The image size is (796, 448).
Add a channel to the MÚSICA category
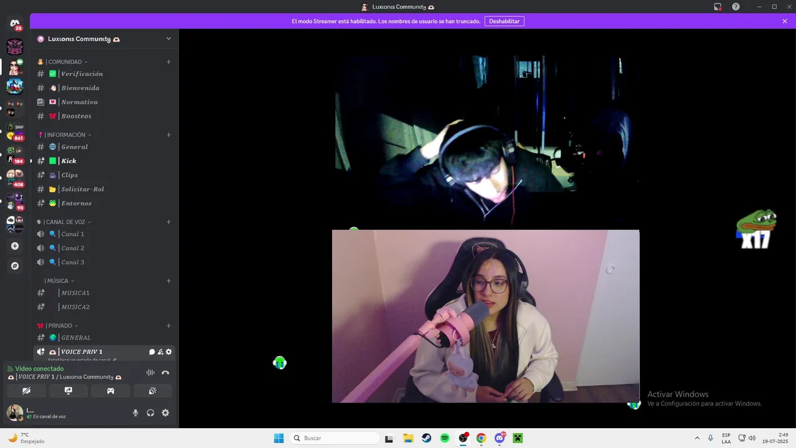click(x=169, y=281)
